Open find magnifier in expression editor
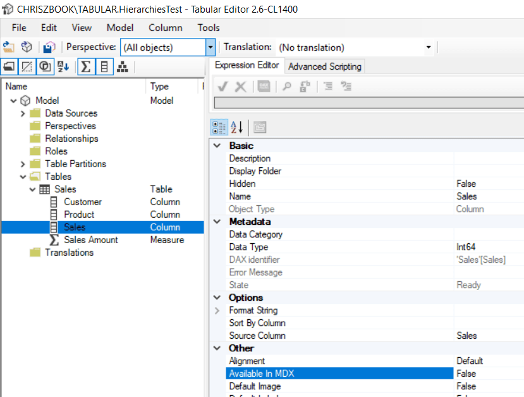Image resolution: width=524 pixels, height=397 pixels. [287, 86]
